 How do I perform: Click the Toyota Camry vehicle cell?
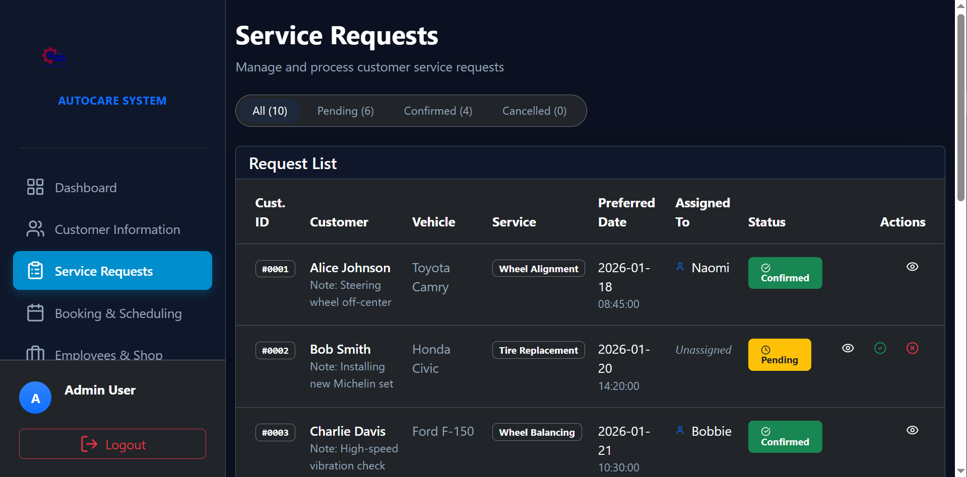click(x=431, y=277)
